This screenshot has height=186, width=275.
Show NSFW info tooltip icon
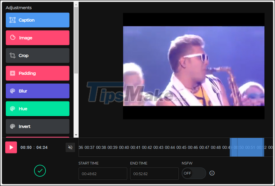(212, 173)
